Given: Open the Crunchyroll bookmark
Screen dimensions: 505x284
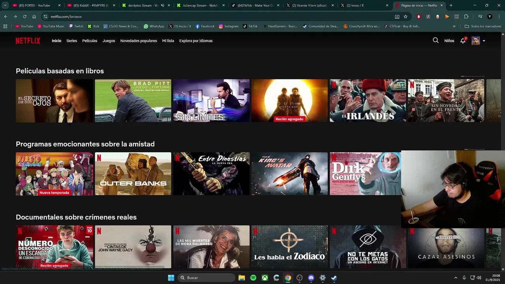Looking at the screenshot, I should [x=361, y=26].
